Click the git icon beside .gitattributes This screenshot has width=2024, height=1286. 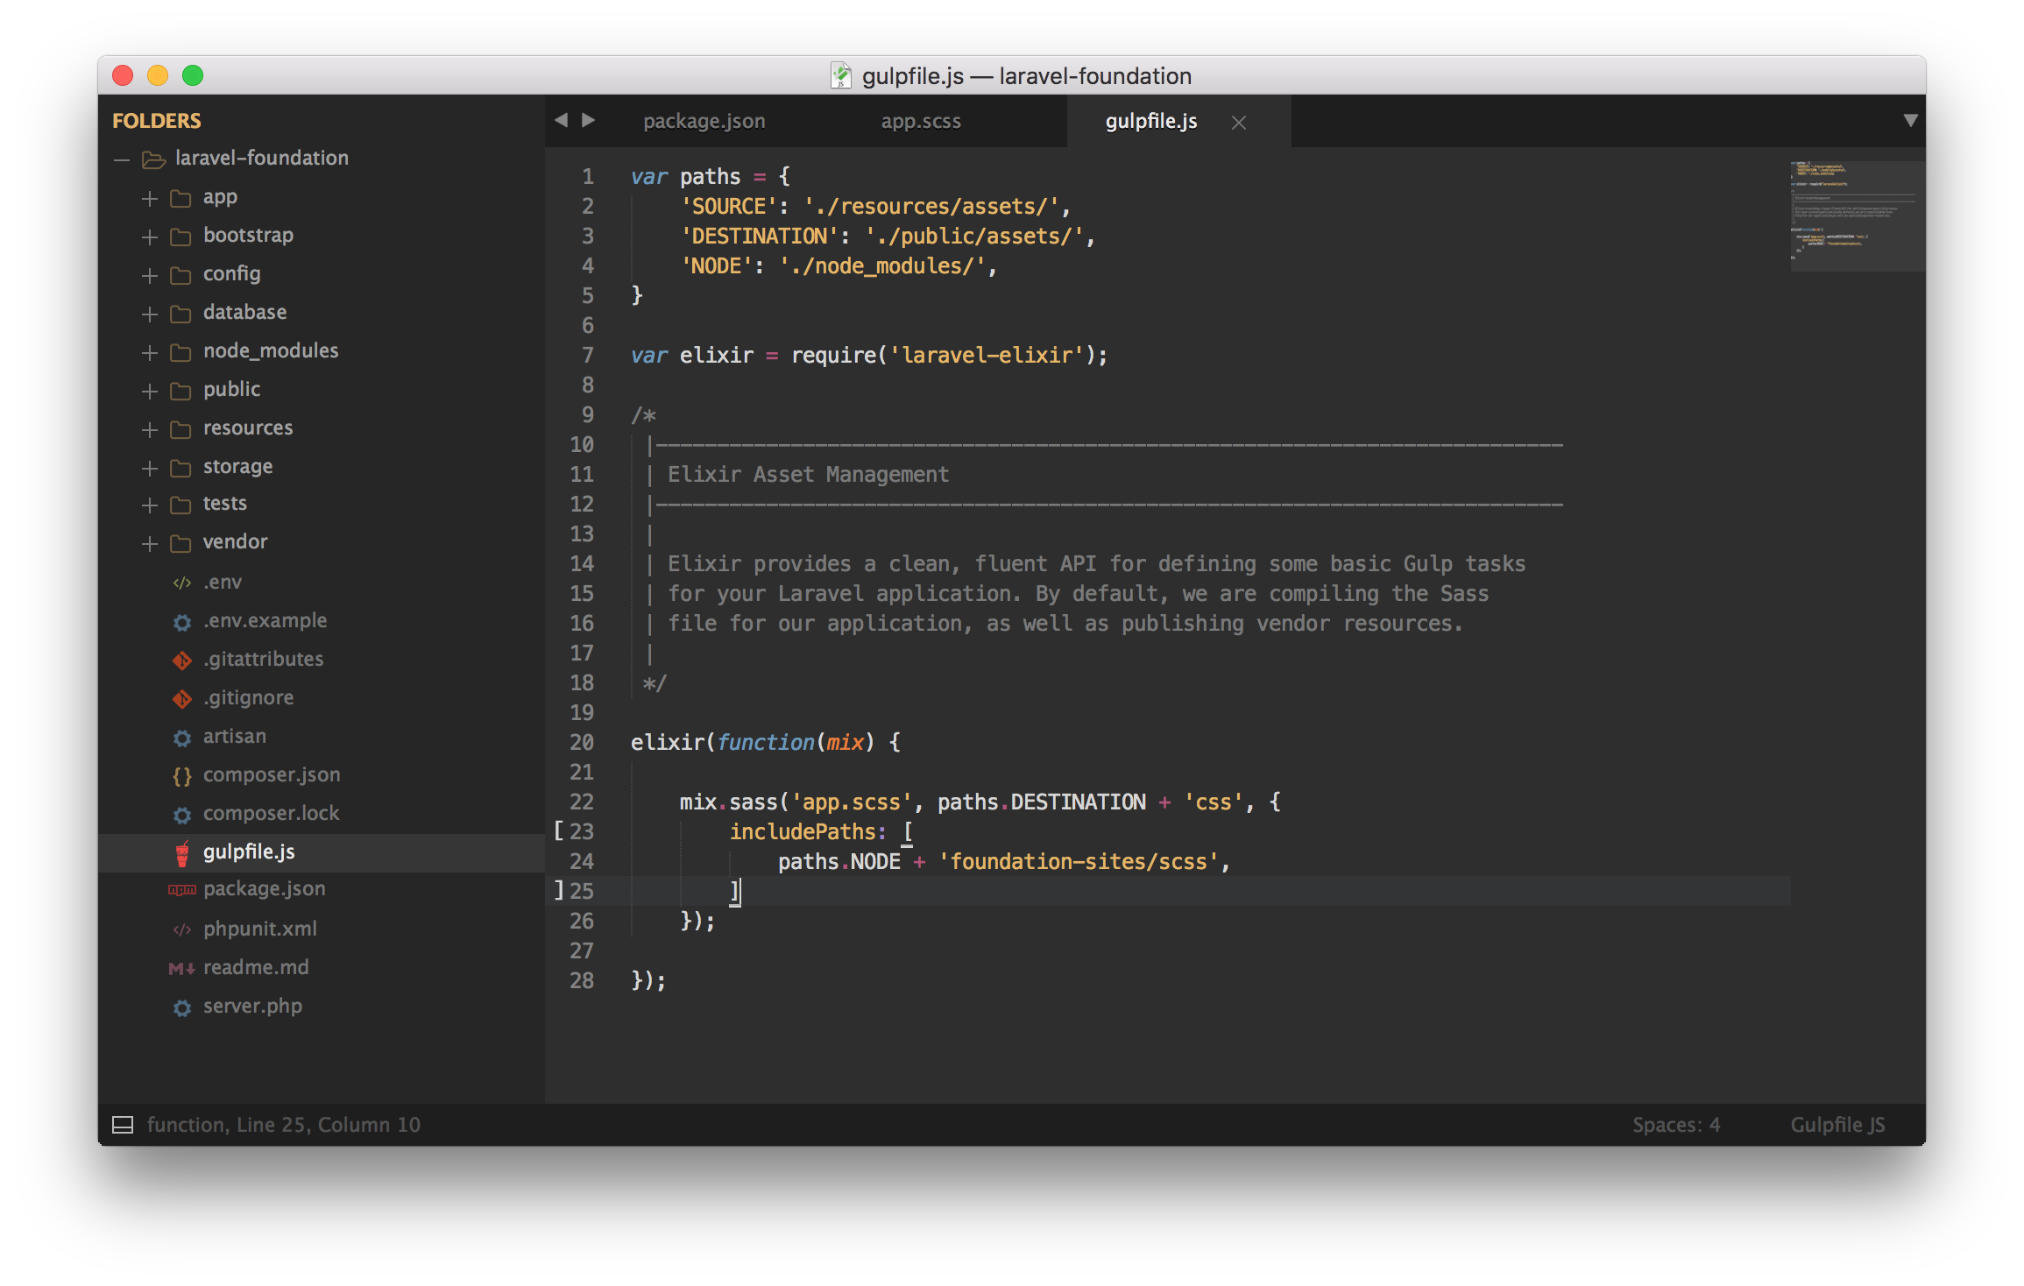pyautogui.click(x=182, y=660)
